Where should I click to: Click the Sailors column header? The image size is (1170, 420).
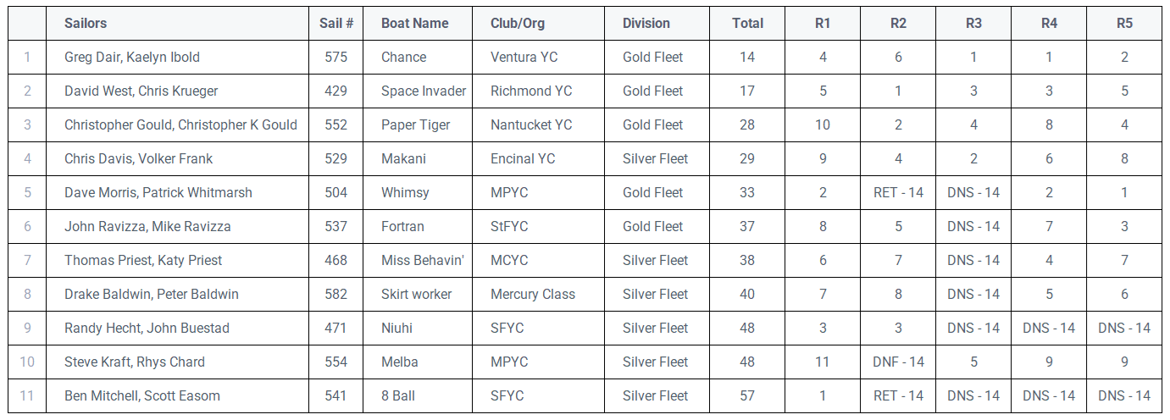pyautogui.click(x=86, y=24)
